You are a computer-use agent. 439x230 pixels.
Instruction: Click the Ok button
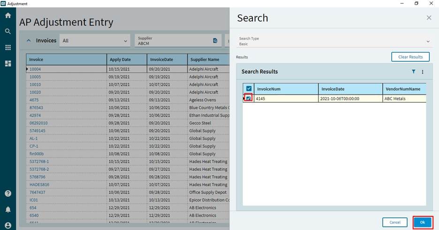click(423, 223)
